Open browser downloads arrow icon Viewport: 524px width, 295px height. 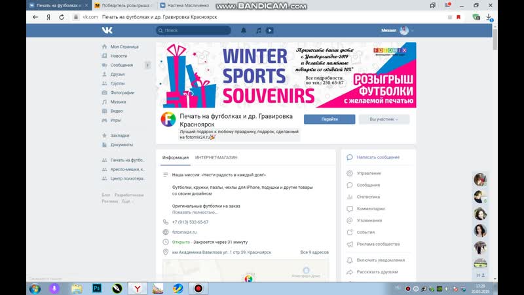pos(489,17)
